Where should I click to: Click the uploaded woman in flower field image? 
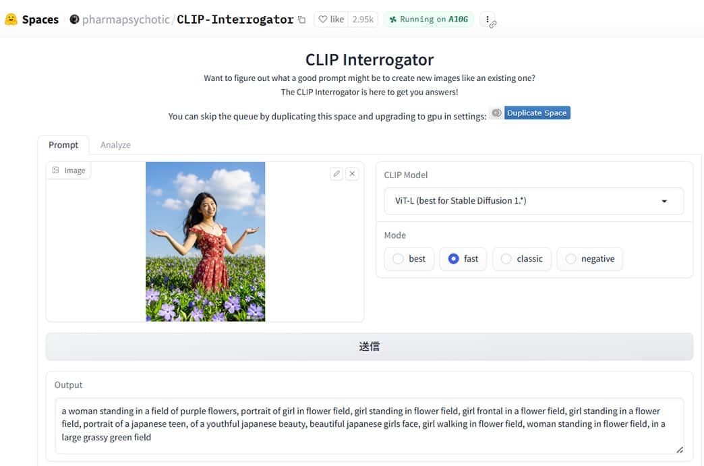pyautogui.click(x=205, y=241)
